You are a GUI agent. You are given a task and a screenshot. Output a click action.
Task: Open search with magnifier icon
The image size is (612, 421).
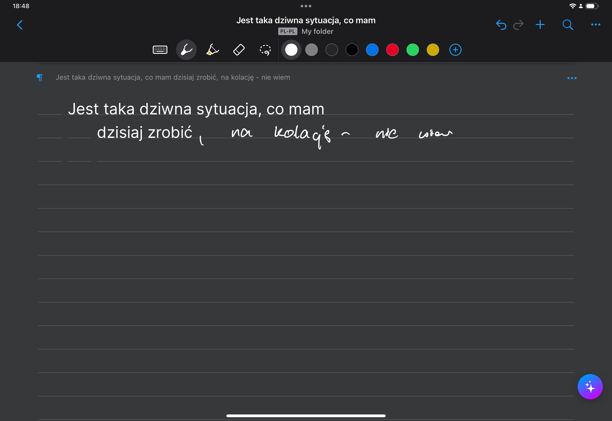tap(567, 25)
